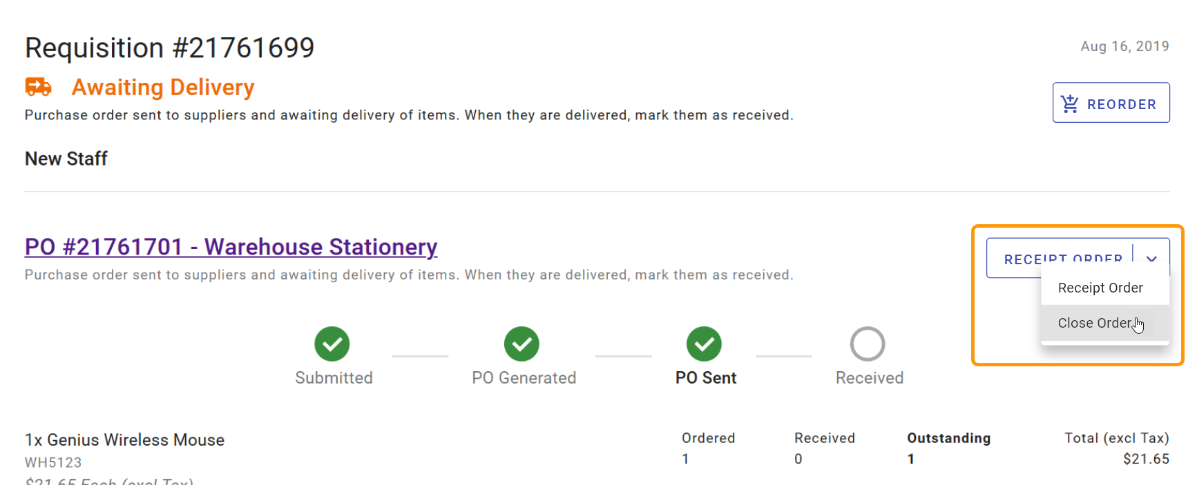This screenshot has height=485, width=1197.
Task: Click the empty Received step circle
Action: tap(868, 344)
